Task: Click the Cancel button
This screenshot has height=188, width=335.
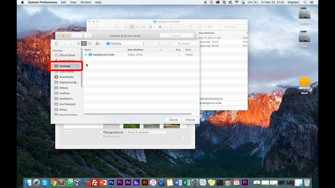Action: tap(173, 120)
